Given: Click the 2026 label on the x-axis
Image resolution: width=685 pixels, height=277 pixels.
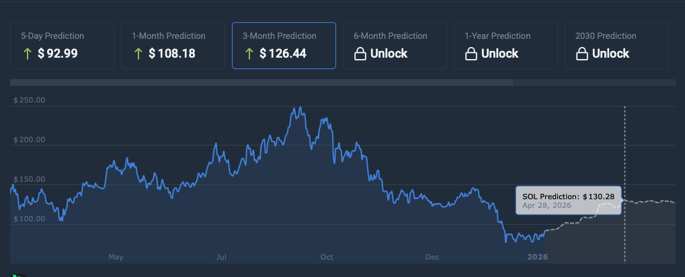Looking at the screenshot, I should pyautogui.click(x=538, y=257).
